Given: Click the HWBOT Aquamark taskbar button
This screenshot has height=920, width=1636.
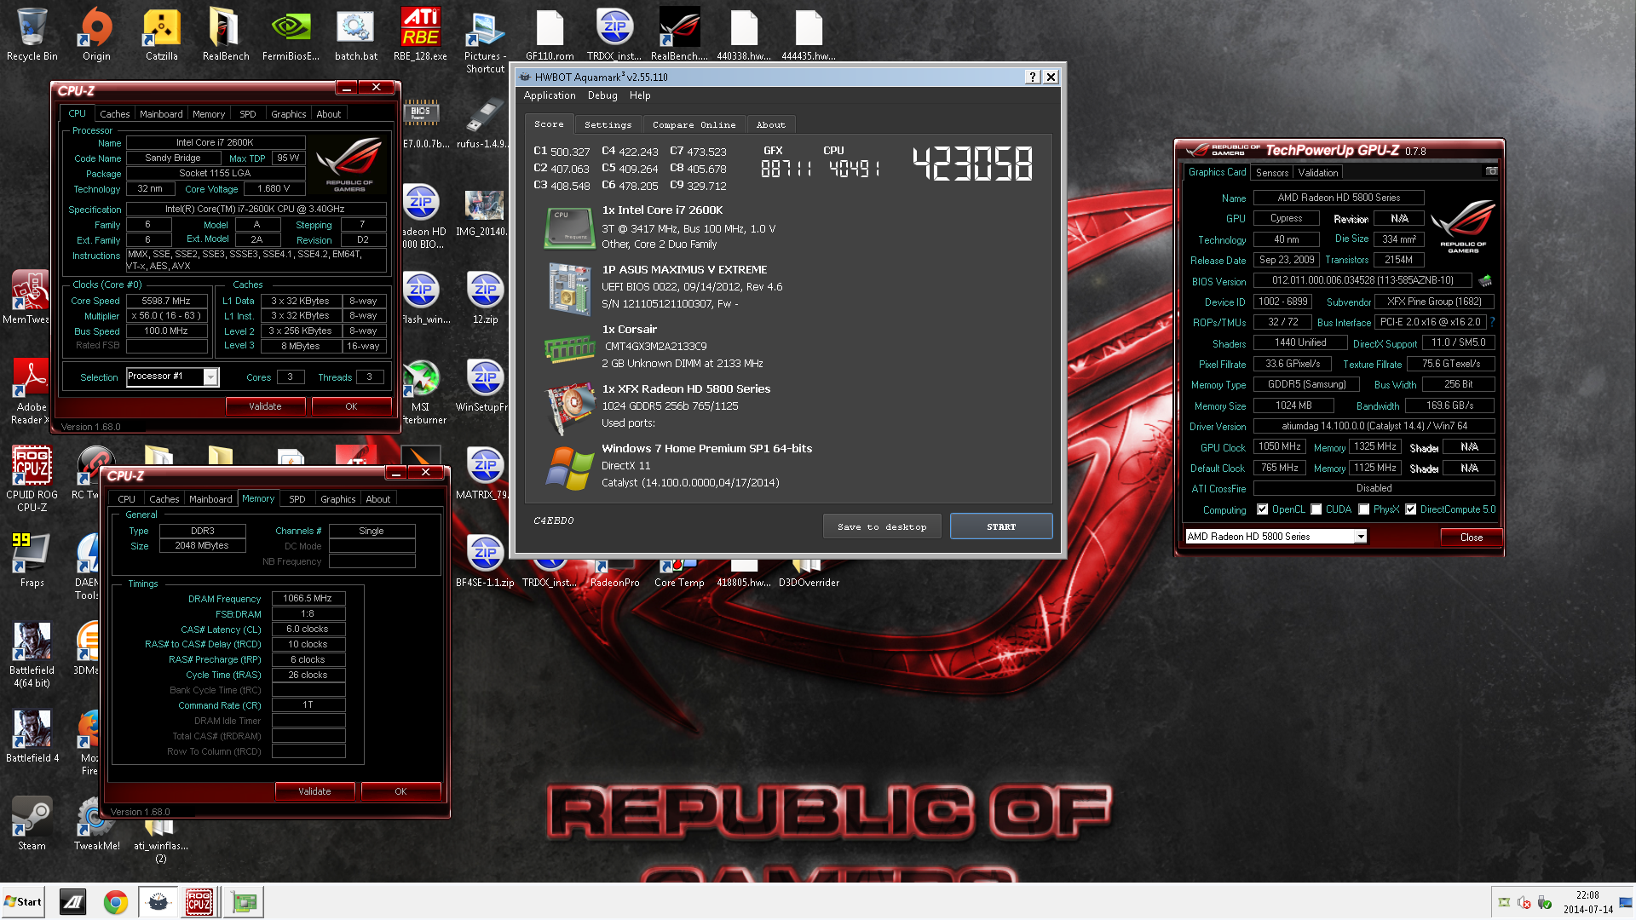Looking at the screenshot, I should click(158, 902).
